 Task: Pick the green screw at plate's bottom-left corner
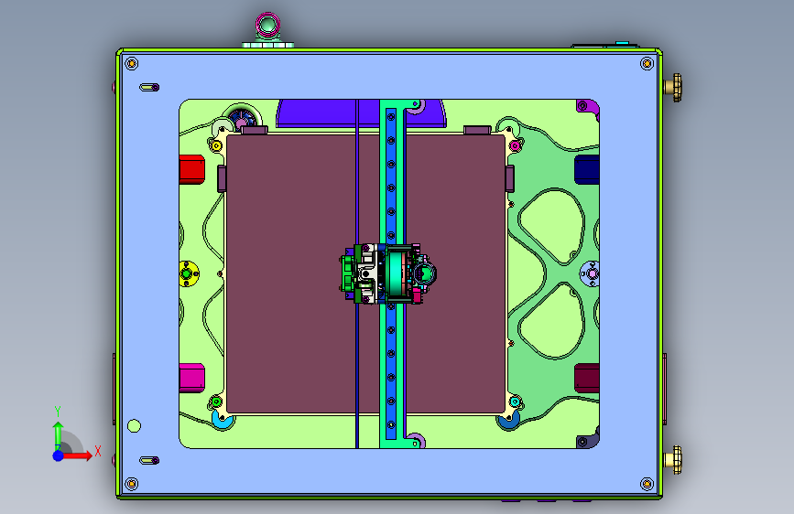[216, 402]
